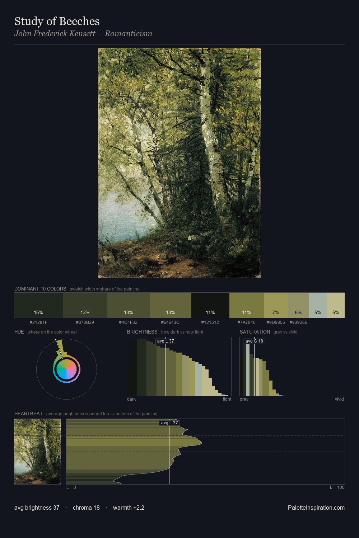Viewport: 359px width, 538px height.
Task: Click the small painting thumbnail in Heartbeat
Action: (x=37, y=452)
